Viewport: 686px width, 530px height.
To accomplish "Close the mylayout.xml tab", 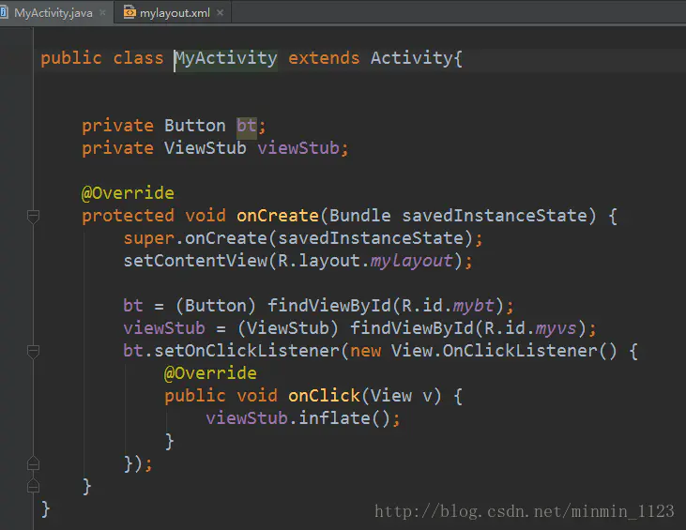I will pyautogui.click(x=220, y=13).
